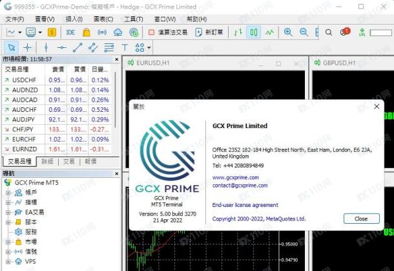Screen dimensions: 394x271
Task: Open the search magnifier icon
Action: pos(328,32)
